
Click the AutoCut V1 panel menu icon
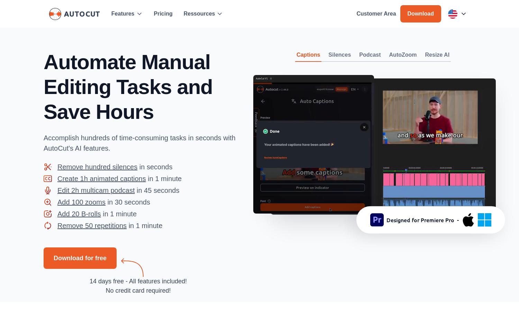coord(271,78)
